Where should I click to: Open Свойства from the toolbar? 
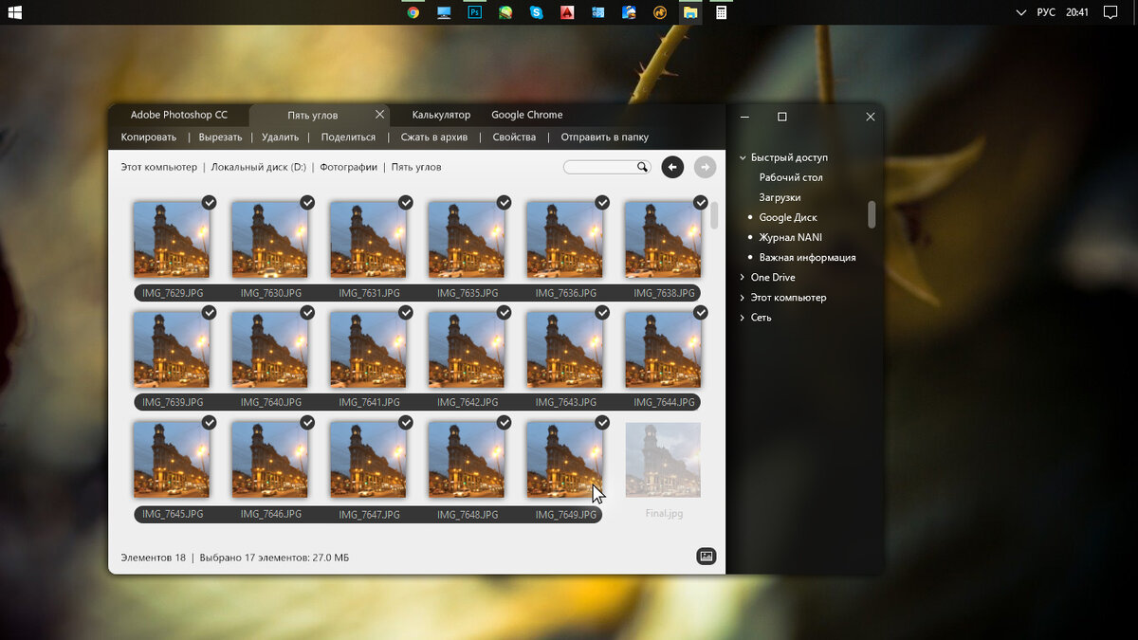pos(515,137)
